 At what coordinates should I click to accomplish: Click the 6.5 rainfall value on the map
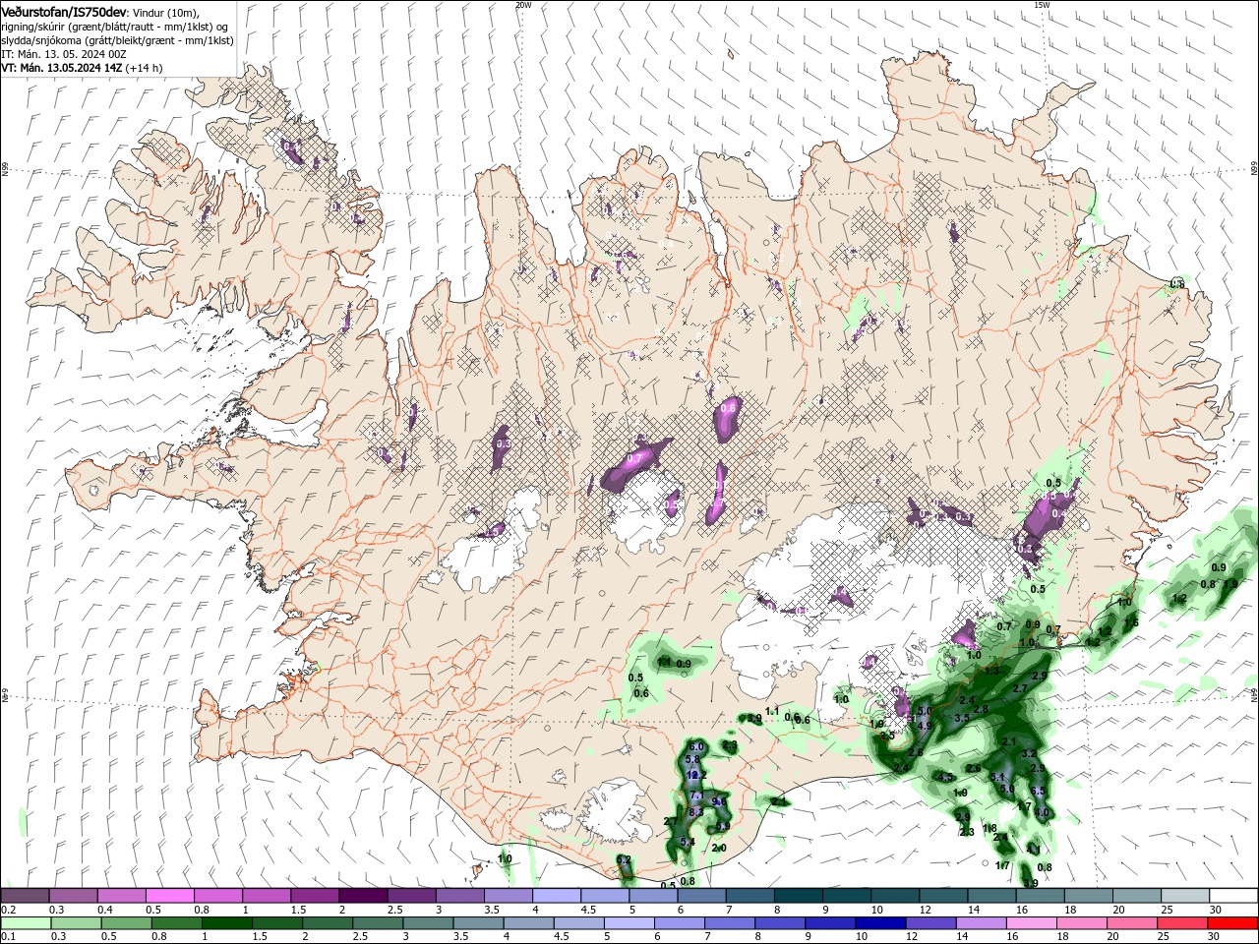(x=1038, y=792)
